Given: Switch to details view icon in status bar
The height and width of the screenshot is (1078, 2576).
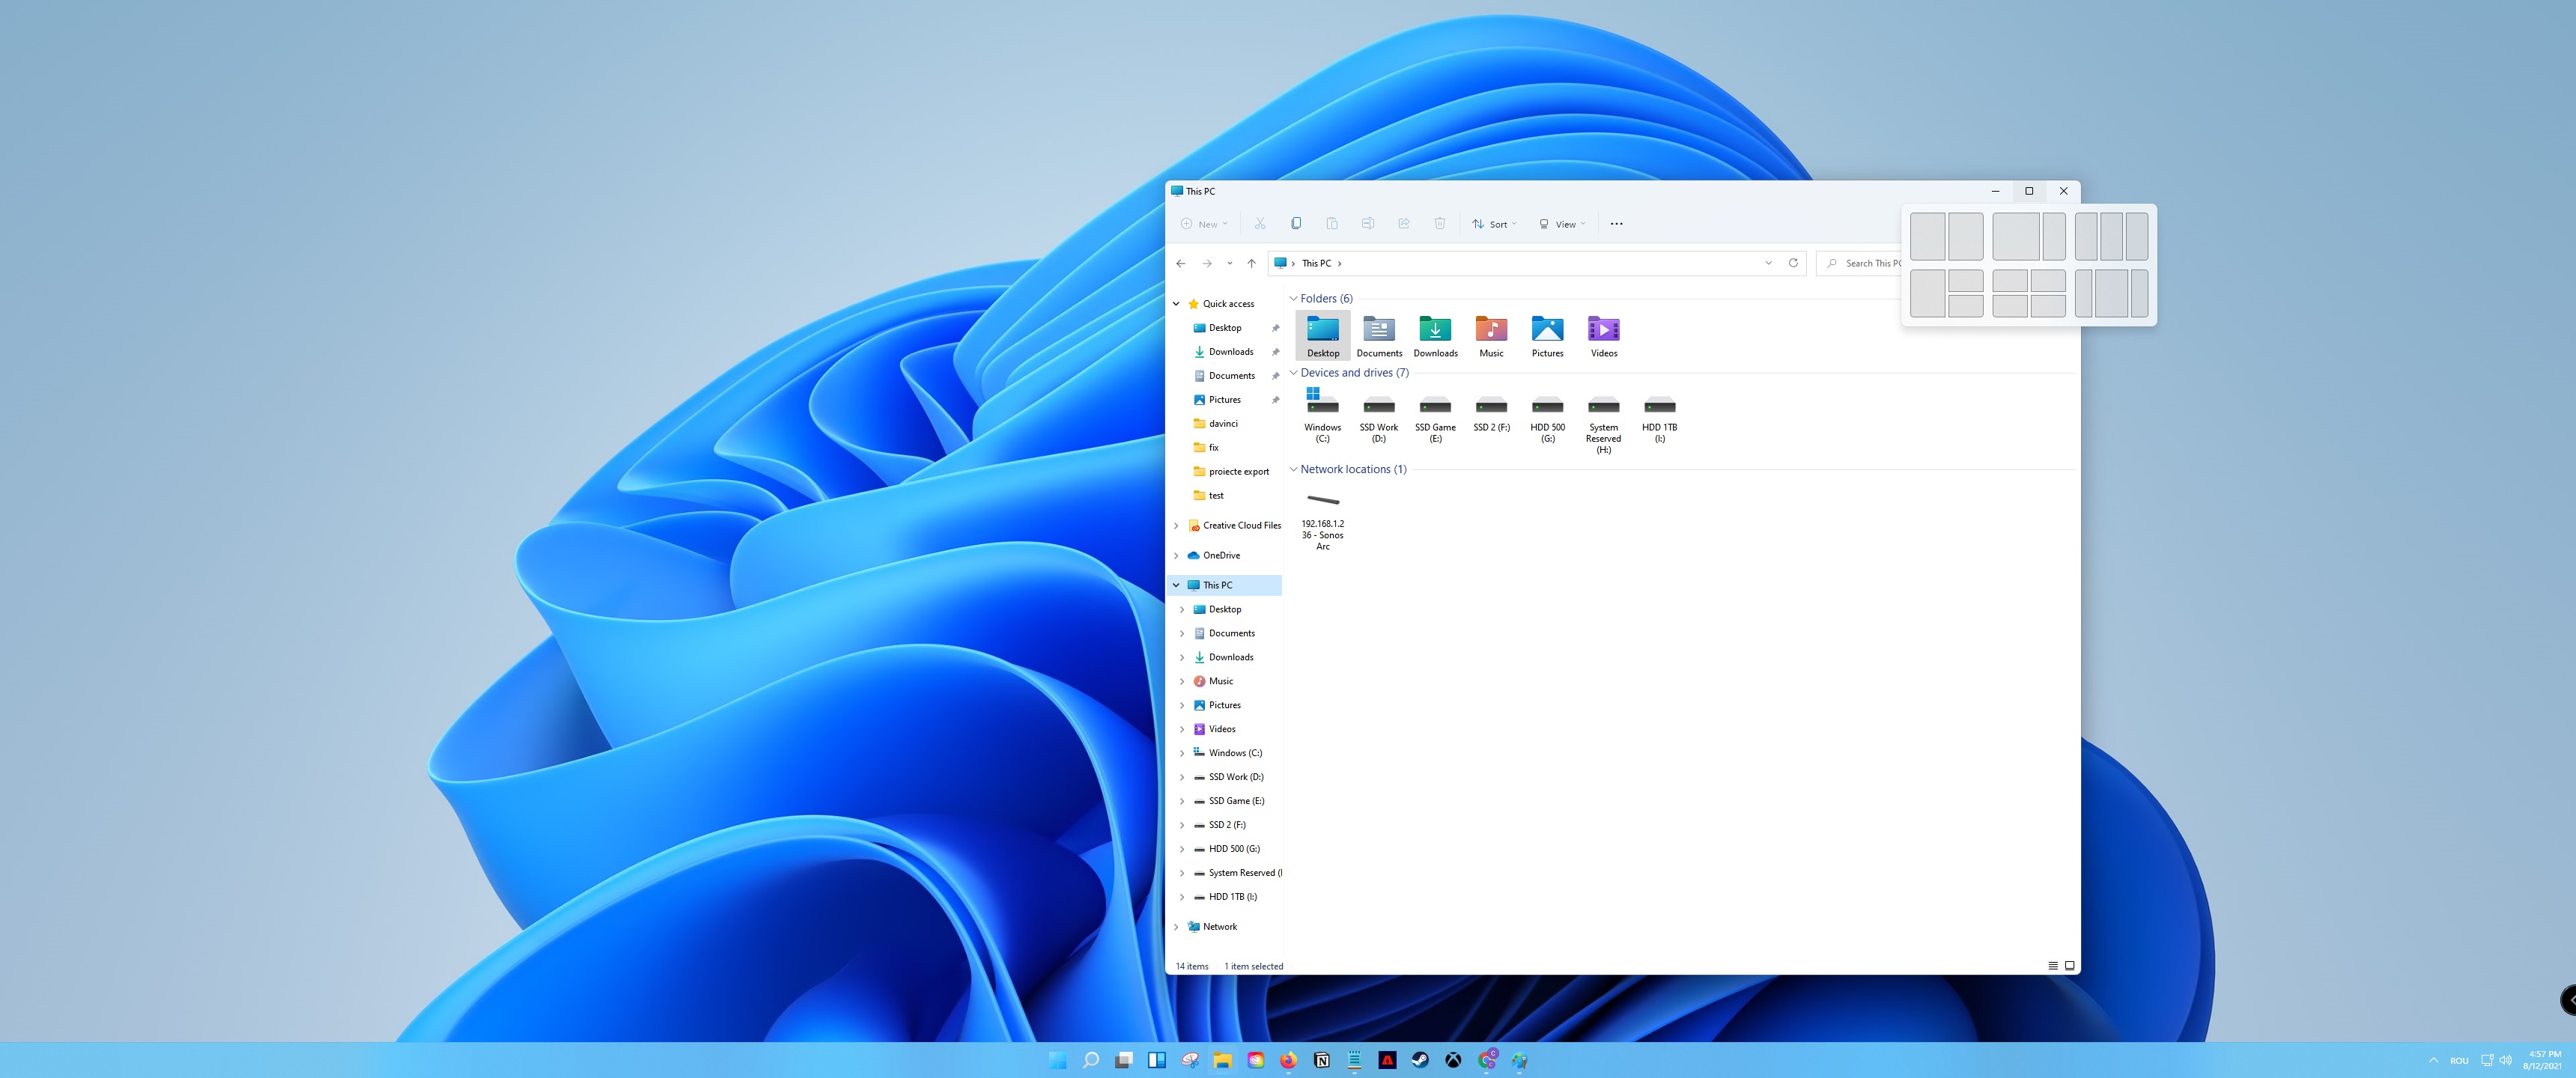Looking at the screenshot, I should click(x=2053, y=966).
